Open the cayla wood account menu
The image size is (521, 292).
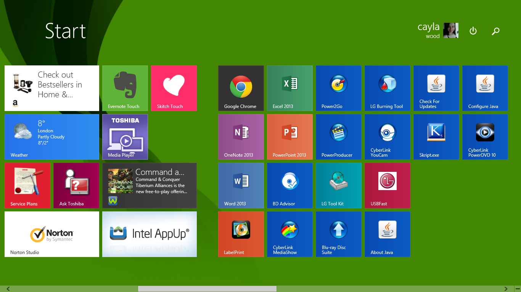[438, 30]
